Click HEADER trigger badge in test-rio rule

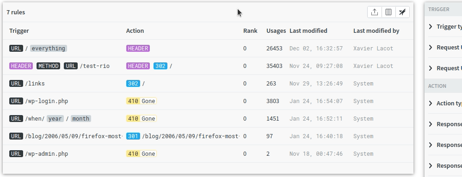tap(21, 66)
